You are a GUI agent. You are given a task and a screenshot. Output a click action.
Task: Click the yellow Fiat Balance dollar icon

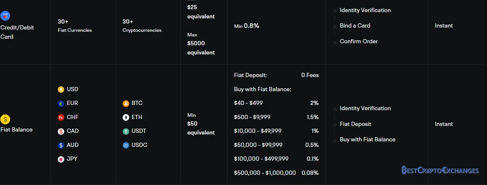(5, 119)
